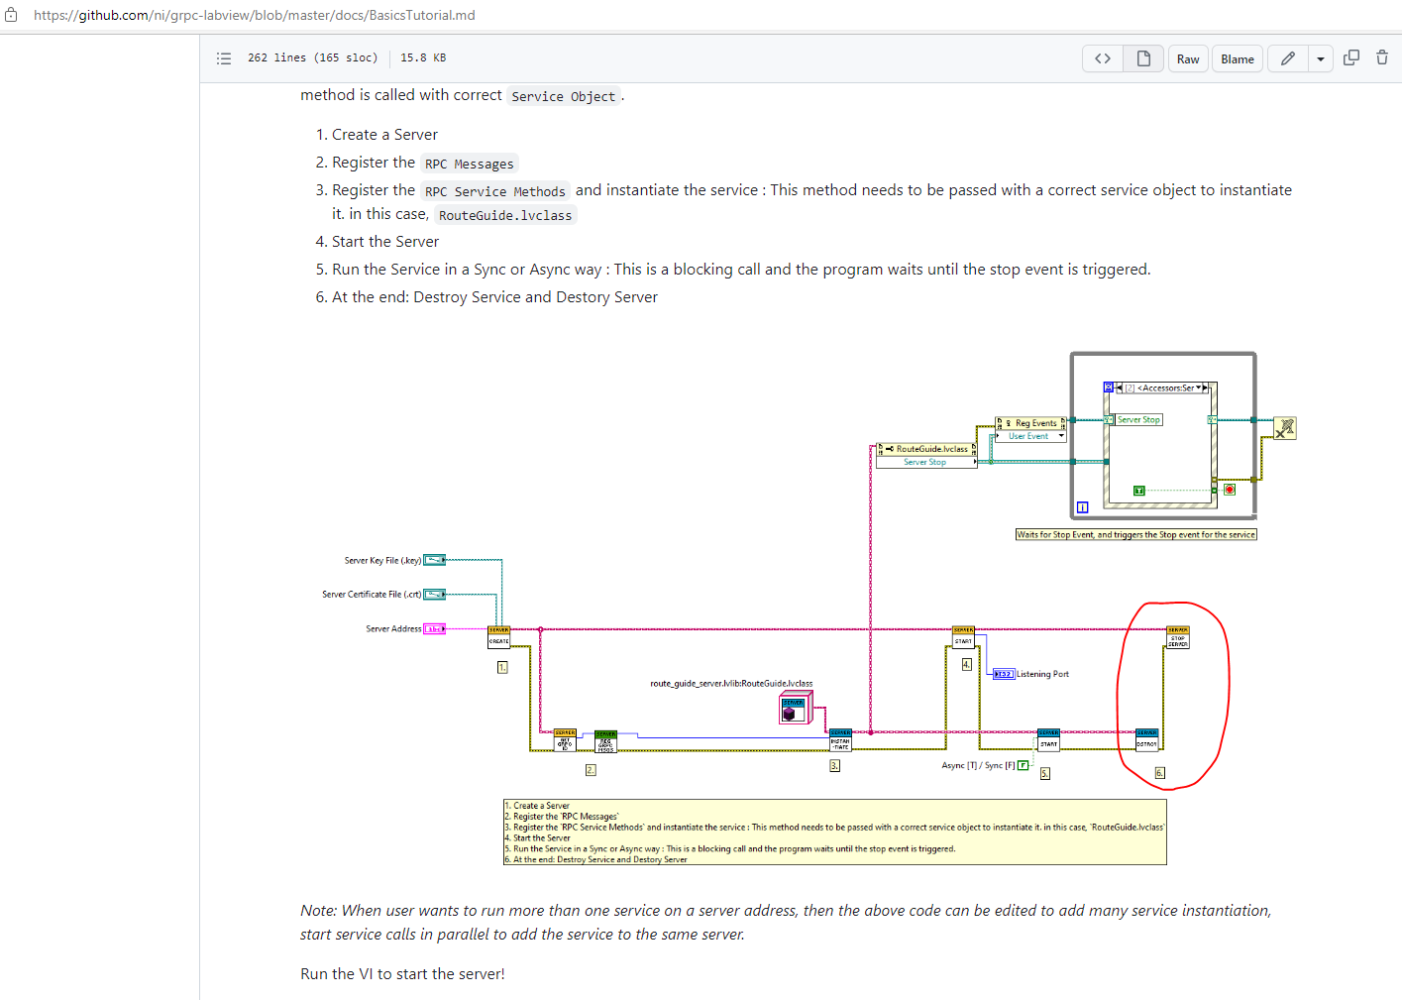Select the rendered document view icon
Screen dimensions: 1402x1000
1142,58
